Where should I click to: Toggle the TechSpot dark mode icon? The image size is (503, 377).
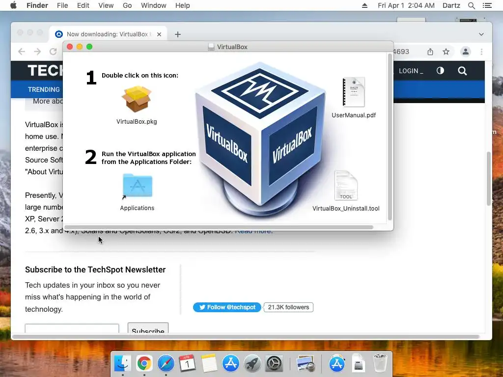(440, 71)
